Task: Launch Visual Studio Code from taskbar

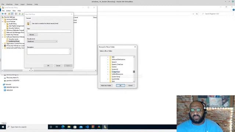Action: click(x=87, y=127)
